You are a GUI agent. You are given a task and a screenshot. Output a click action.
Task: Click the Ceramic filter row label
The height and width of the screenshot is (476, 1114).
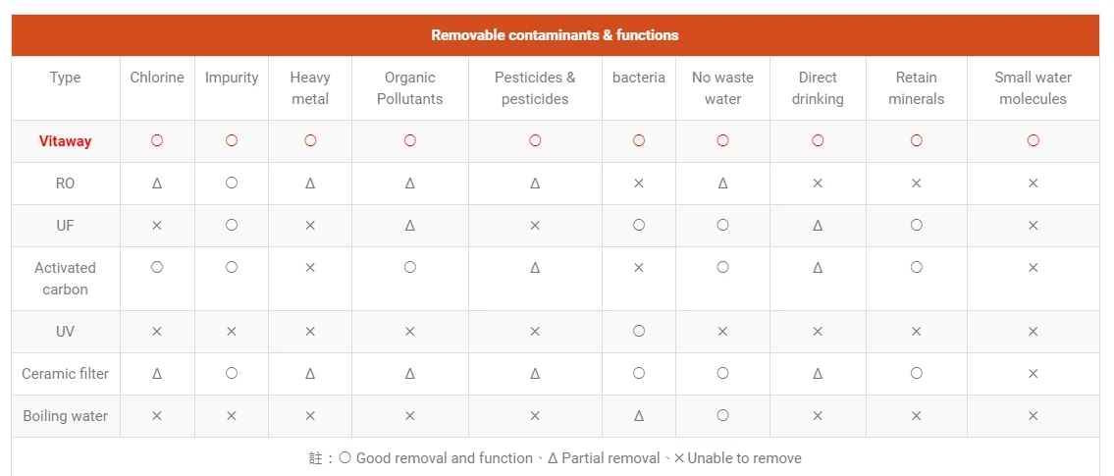(x=66, y=374)
